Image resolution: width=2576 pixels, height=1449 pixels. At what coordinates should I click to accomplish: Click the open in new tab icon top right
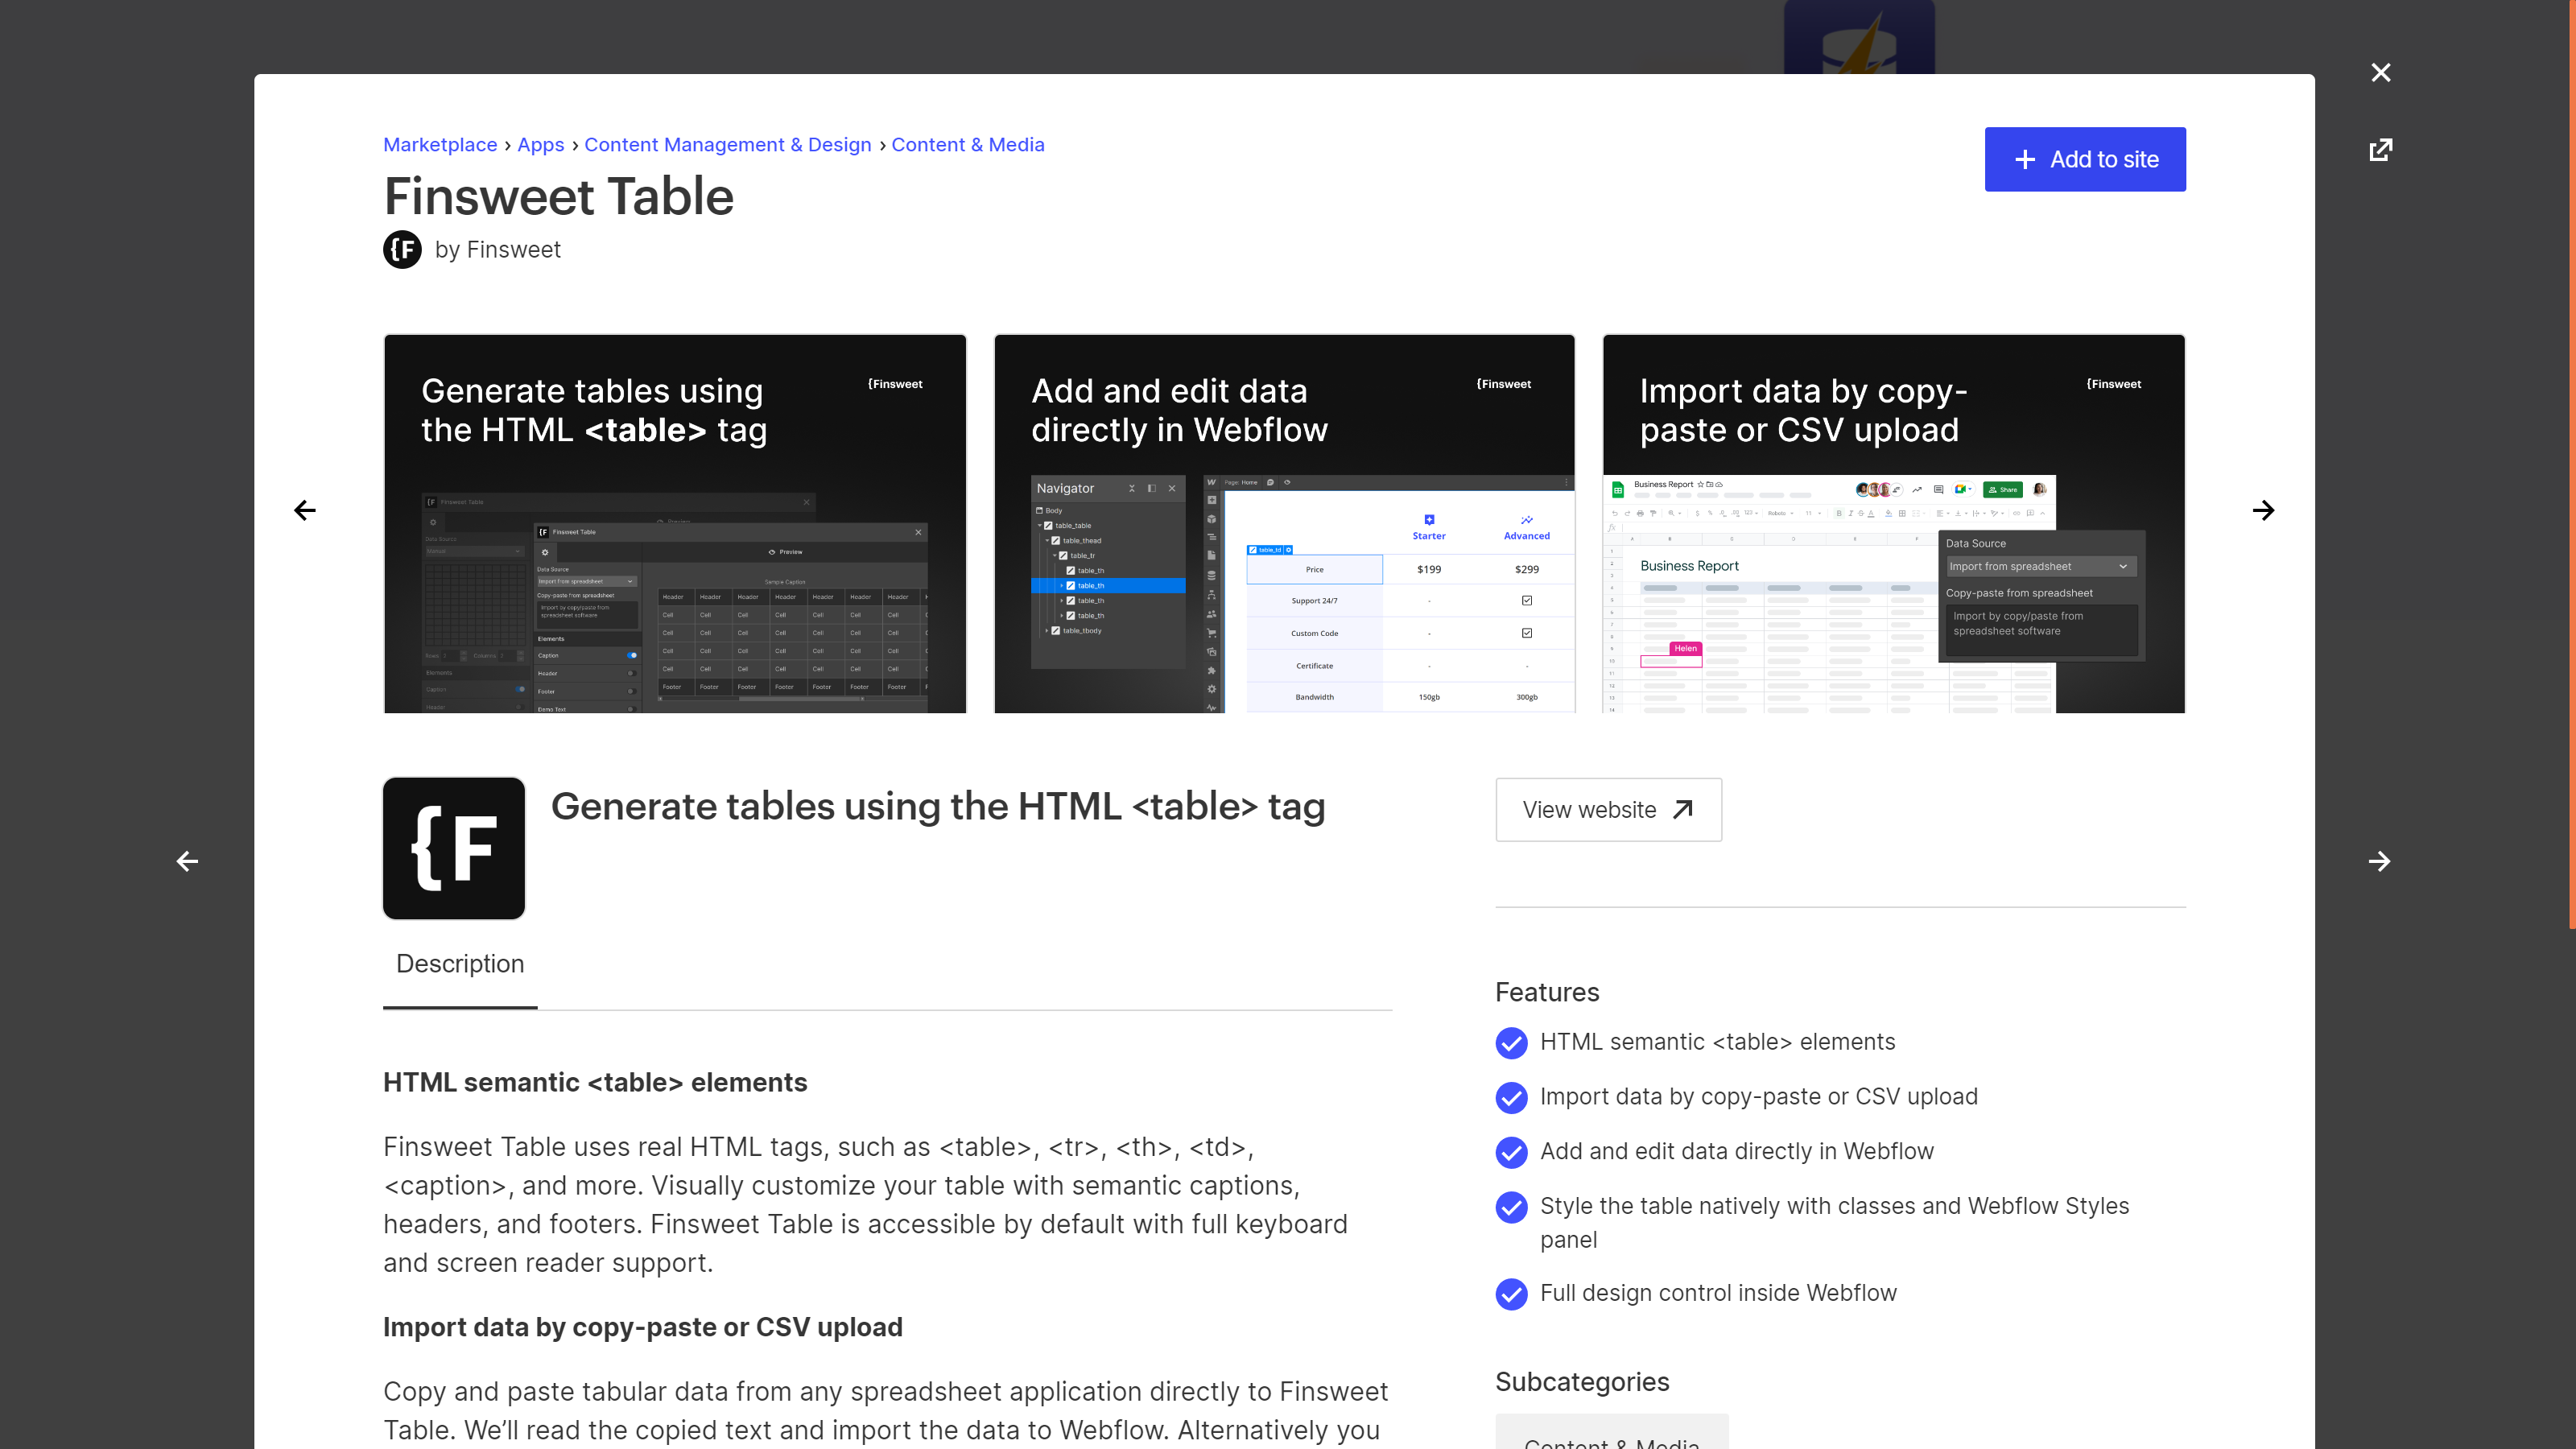pyautogui.click(x=2381, y=149)
